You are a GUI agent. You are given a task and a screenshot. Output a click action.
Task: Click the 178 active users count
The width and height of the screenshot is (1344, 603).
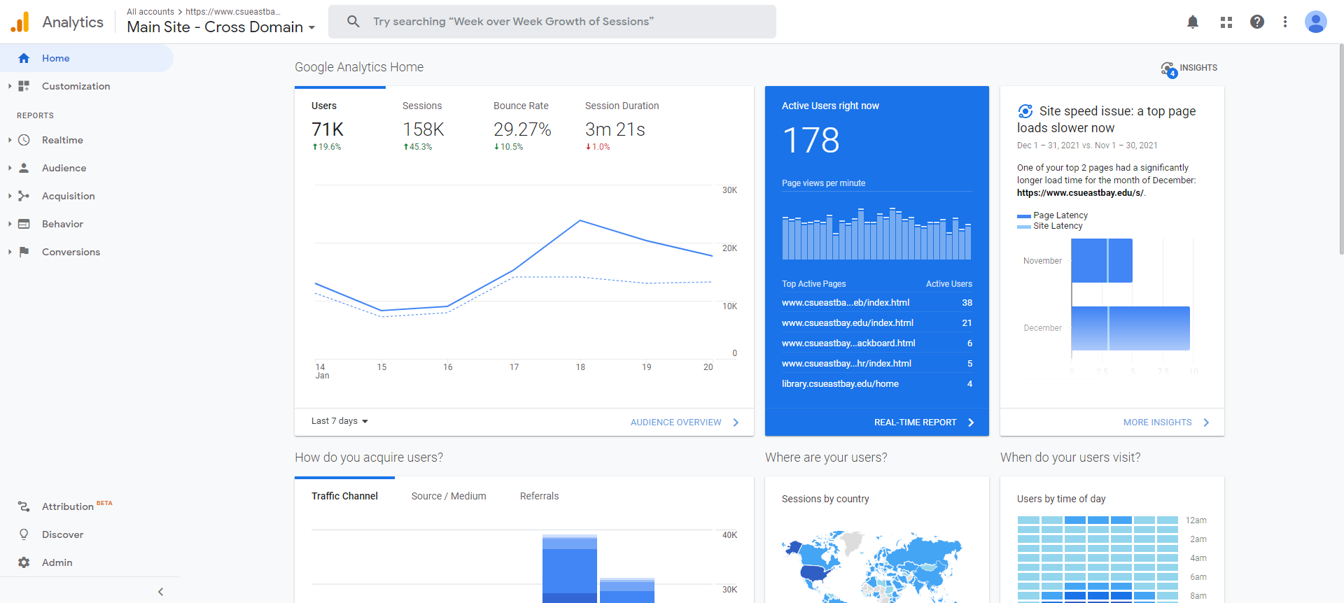(811, 141)
